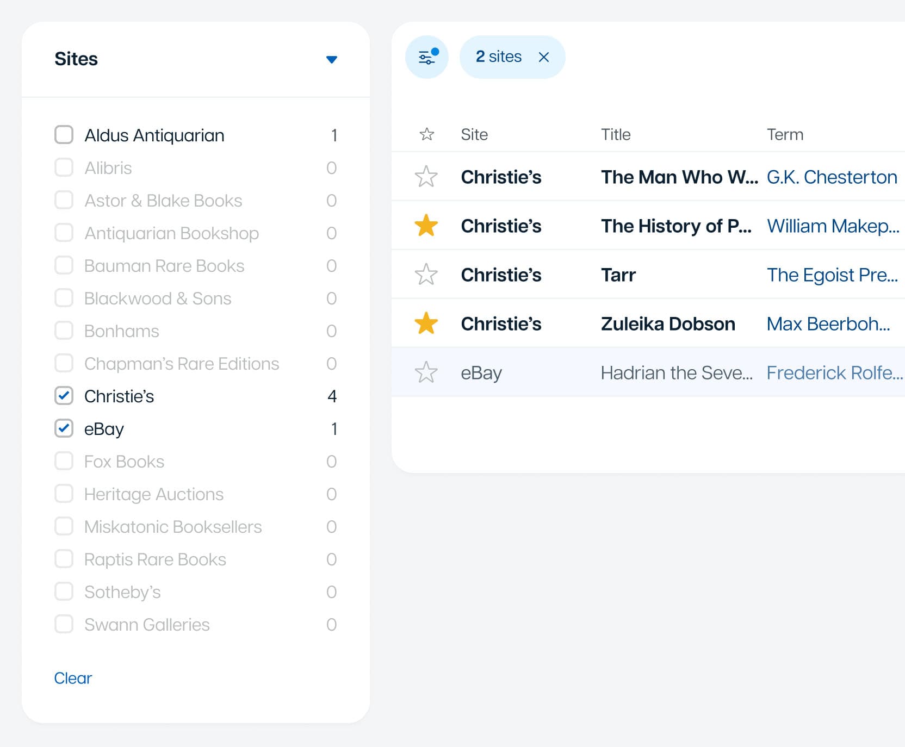This screenshot has height=747, width=905.
Task: Open the Max Beerboh... term link
Action: (x=828, y=324)
